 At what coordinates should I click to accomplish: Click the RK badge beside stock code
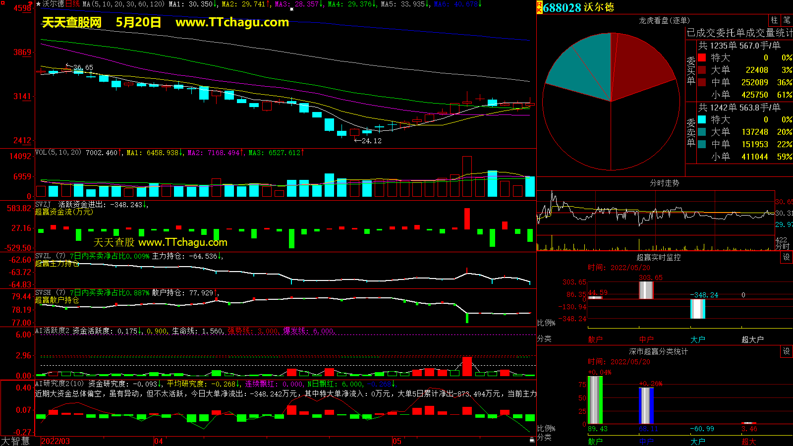pyautogui.click(x=539, y=7)
